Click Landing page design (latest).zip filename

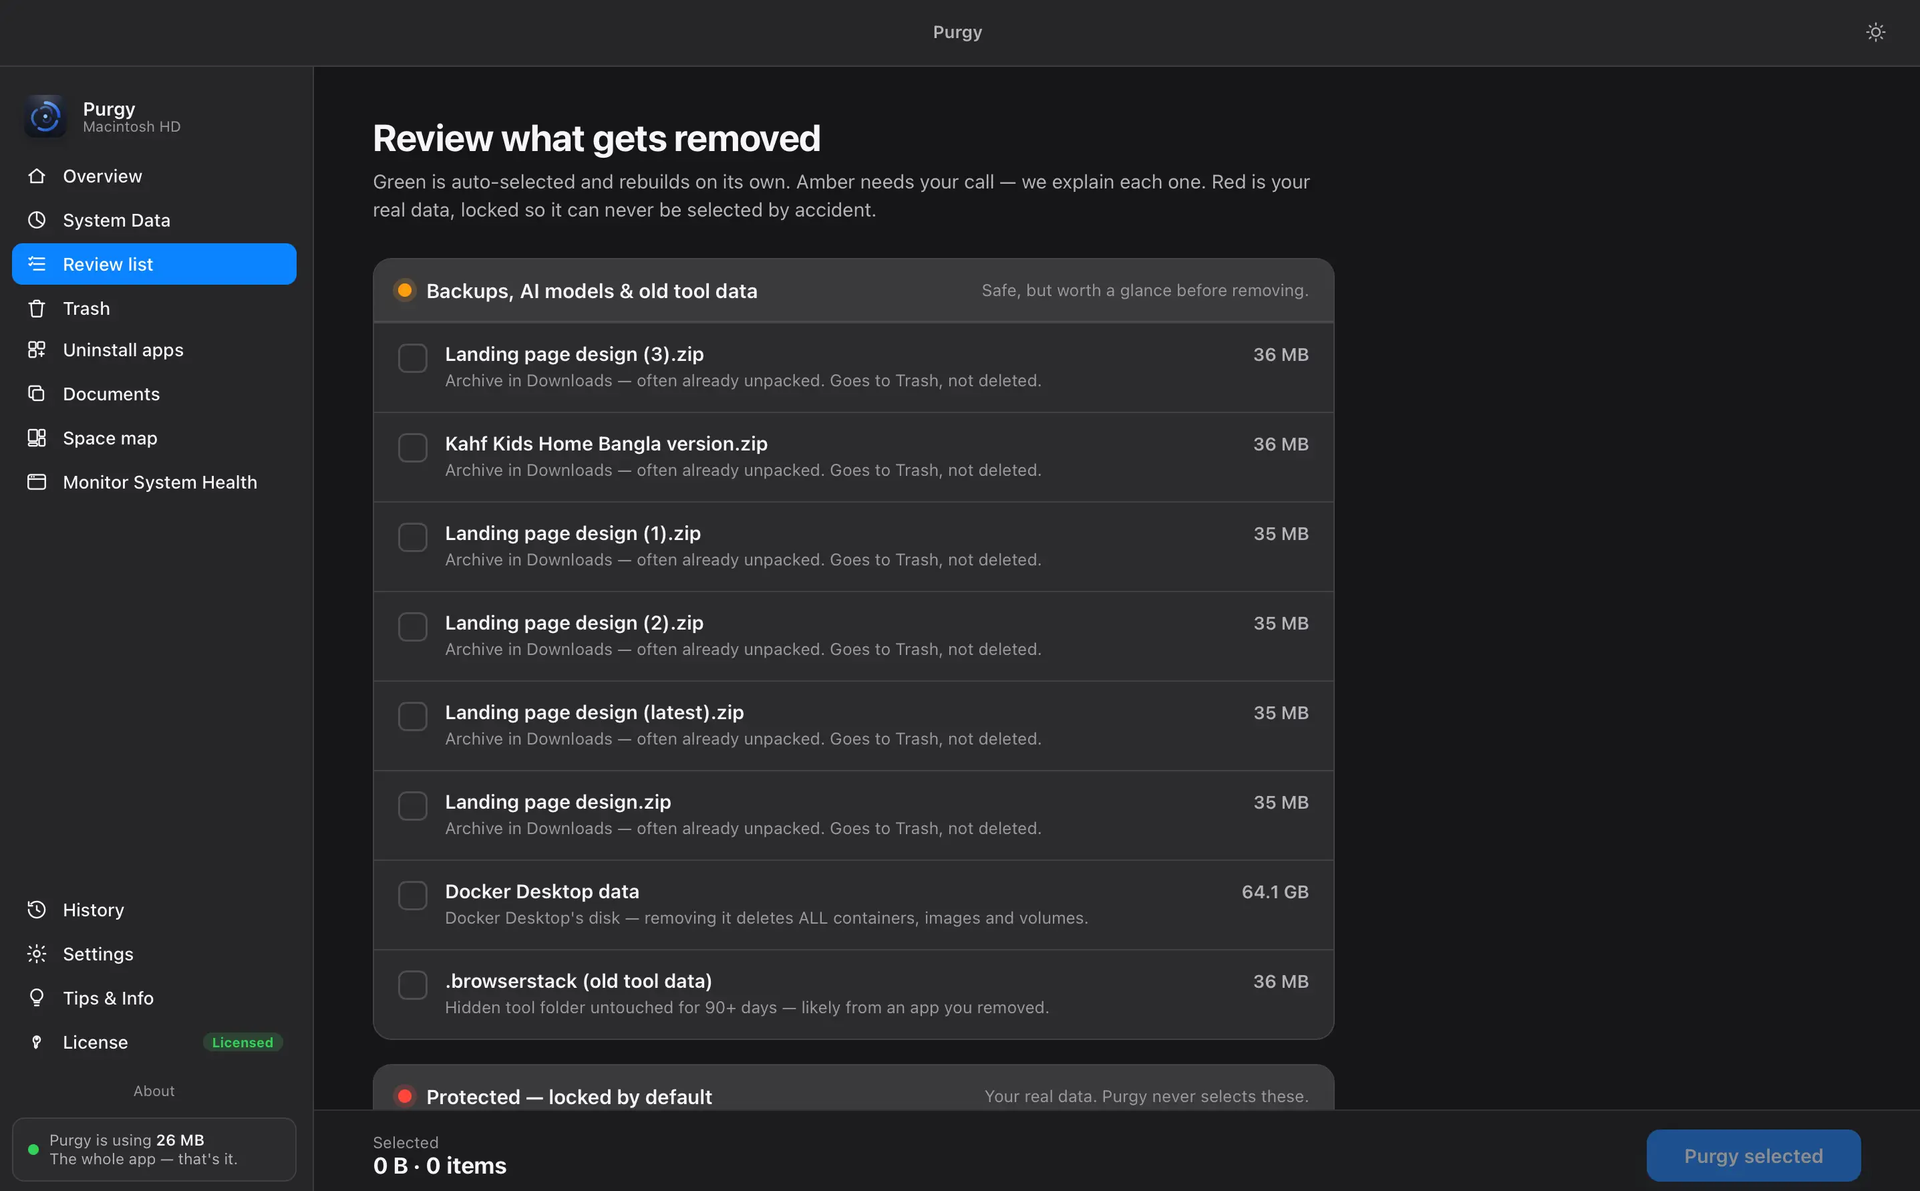coord(595,712)
